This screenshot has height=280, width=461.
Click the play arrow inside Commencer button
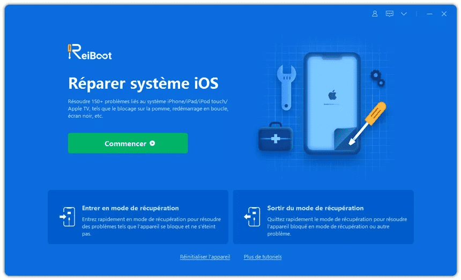152,143
